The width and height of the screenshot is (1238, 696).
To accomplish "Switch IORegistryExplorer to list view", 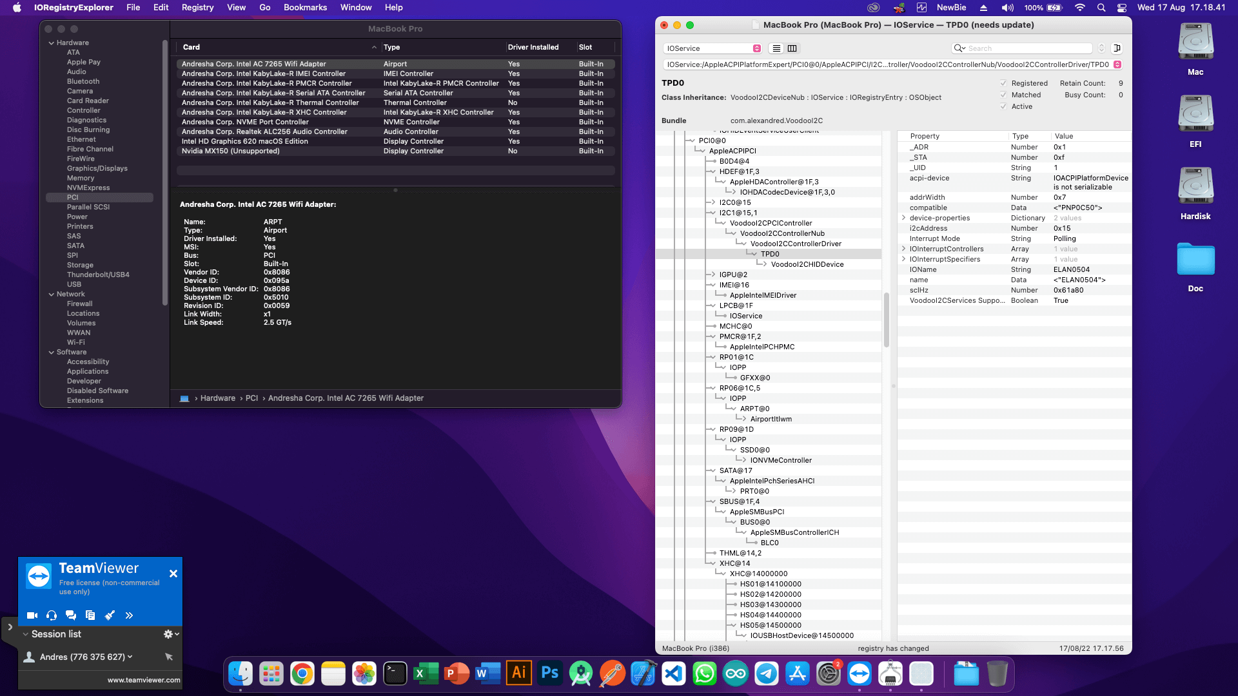I will coord(776,48).
